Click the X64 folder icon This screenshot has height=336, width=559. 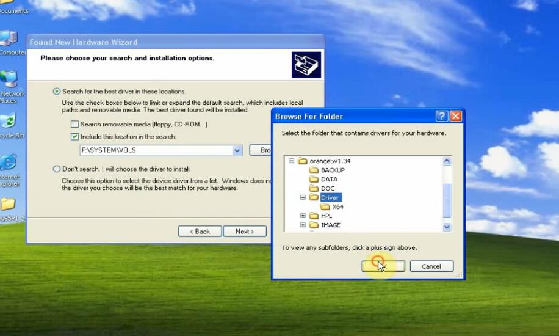tap(325, 206)
